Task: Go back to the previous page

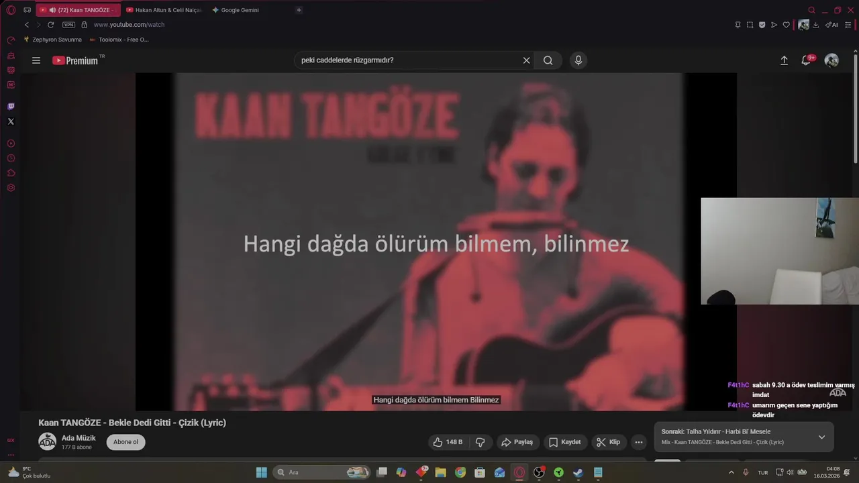Action: (27, 25)
